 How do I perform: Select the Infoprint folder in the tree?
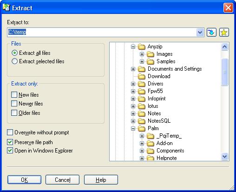157,99
